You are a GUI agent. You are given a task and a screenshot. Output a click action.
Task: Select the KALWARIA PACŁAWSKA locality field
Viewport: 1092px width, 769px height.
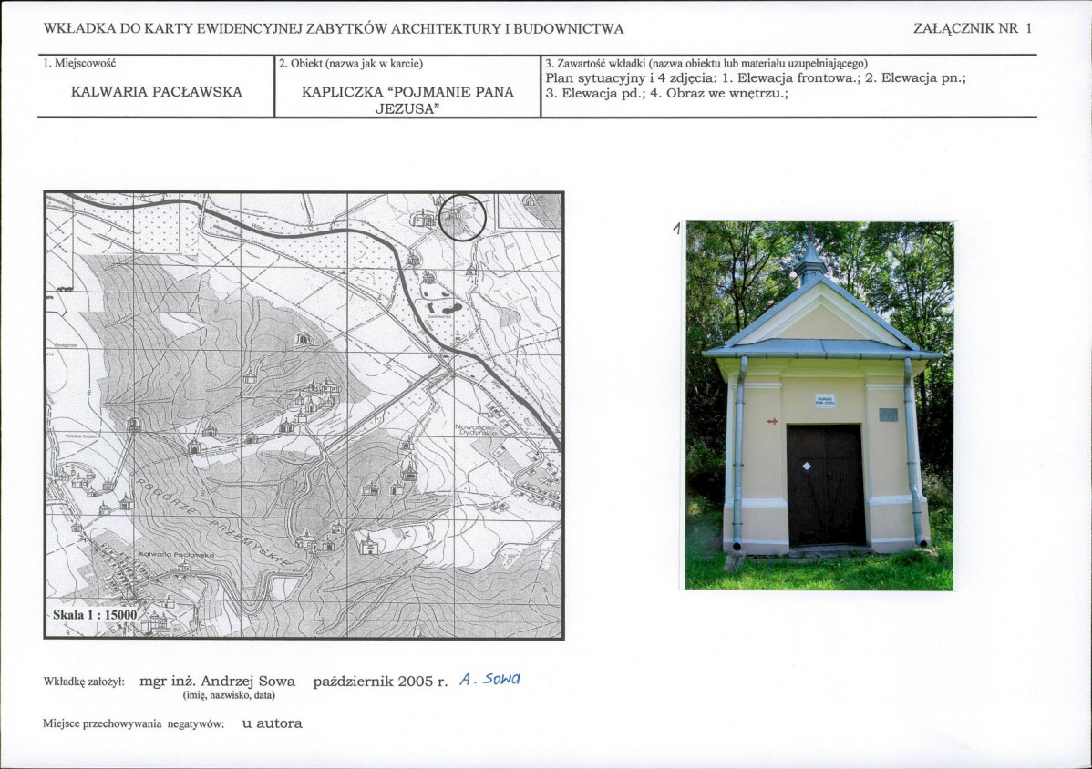pyautogui.click(x=156, y=92)
